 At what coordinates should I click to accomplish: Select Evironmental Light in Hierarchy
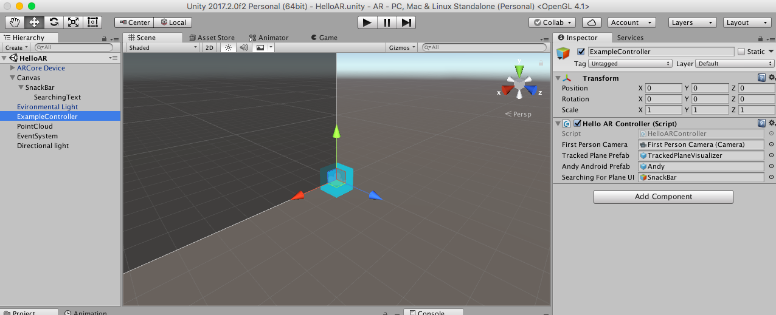pyautogui.click(x=47, y=107)
